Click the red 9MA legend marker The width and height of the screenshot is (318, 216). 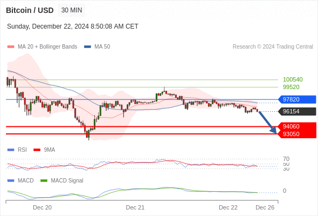click(37, 150)
